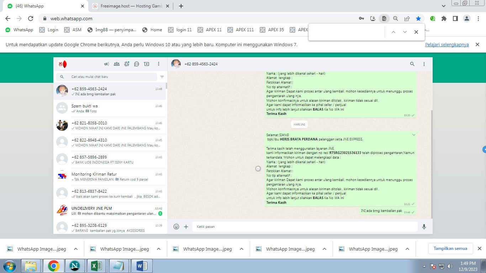Image resolution: width=486 pixels, height=273 pixels.
Task: Open APEX 111 bookmark
Action: pos(241,30)
